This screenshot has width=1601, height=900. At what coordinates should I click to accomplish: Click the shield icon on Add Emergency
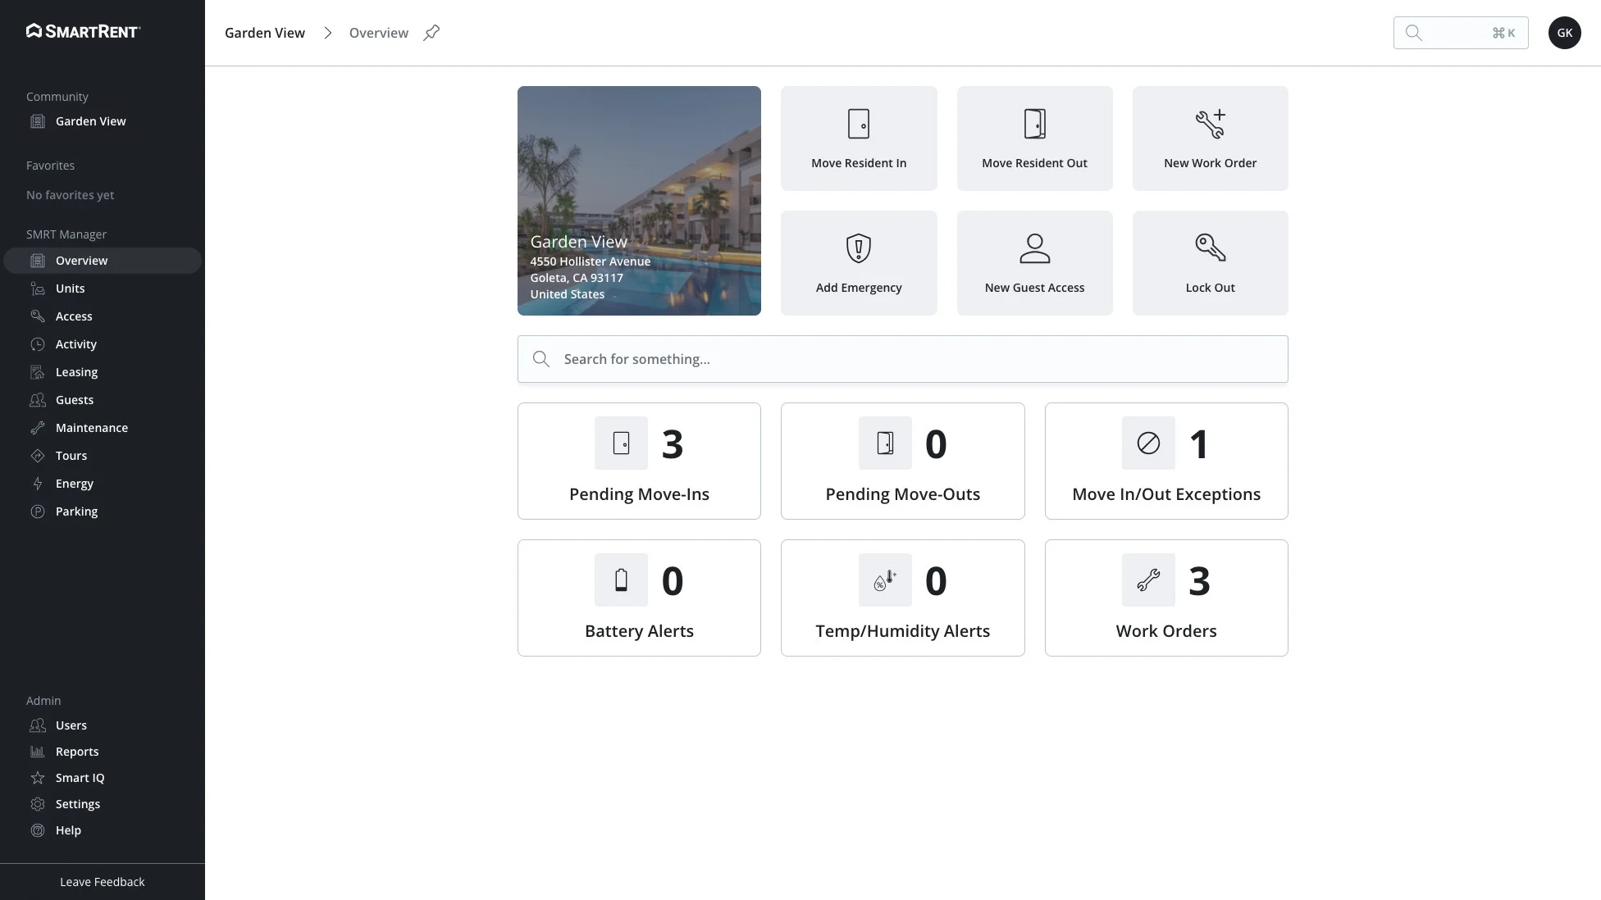coord(859,248)
